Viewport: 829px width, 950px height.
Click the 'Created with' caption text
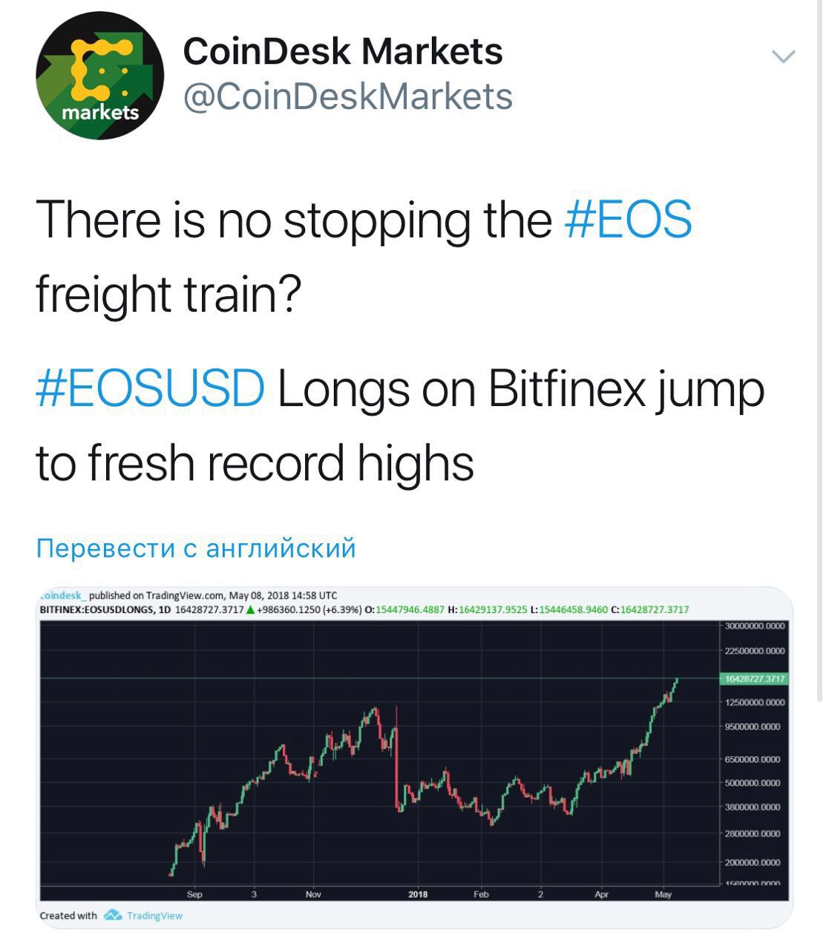68,916
